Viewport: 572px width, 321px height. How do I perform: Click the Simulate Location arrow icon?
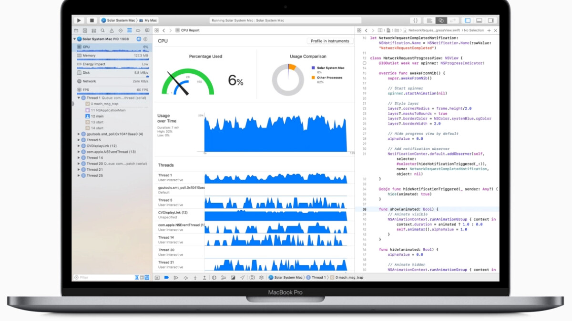click(x=242, y=277)
